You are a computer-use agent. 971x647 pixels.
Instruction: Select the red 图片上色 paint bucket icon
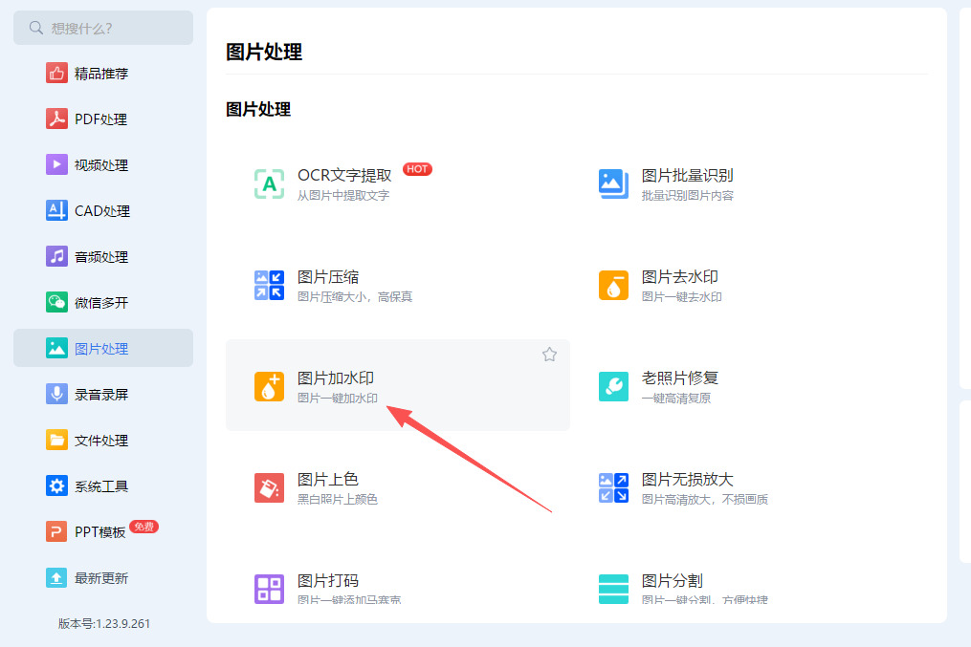270,488
